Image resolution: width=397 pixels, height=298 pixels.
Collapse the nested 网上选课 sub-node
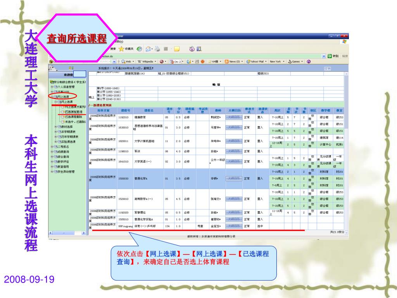(x=56, y=102)
